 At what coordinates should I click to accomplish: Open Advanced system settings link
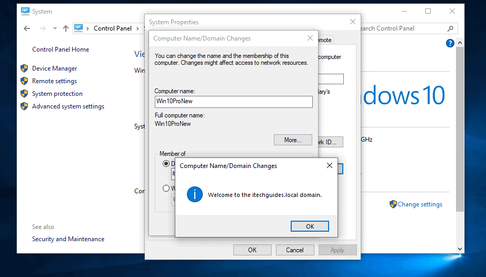coord(68,106)
